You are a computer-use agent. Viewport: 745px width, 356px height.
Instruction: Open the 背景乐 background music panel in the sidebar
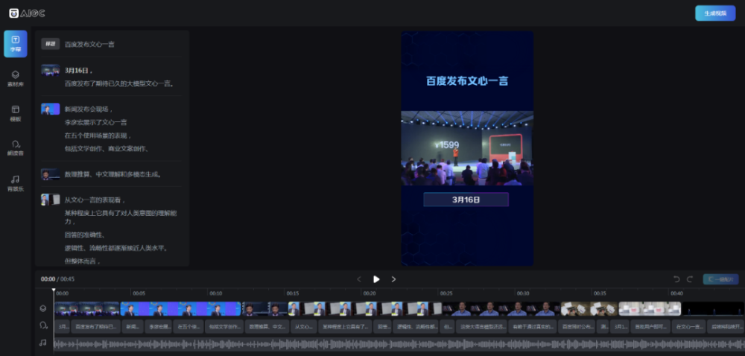click(15, 183)
